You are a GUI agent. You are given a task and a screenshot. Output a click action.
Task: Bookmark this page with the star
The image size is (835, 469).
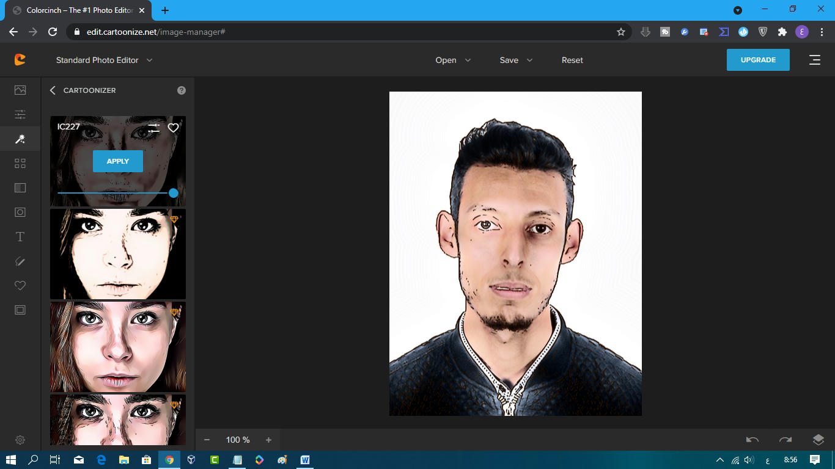pyautogui.click(x=621, y=32)
